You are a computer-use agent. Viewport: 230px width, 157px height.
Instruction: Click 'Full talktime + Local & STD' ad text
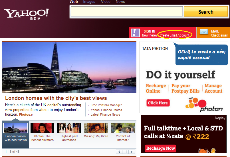click(183, 128)
